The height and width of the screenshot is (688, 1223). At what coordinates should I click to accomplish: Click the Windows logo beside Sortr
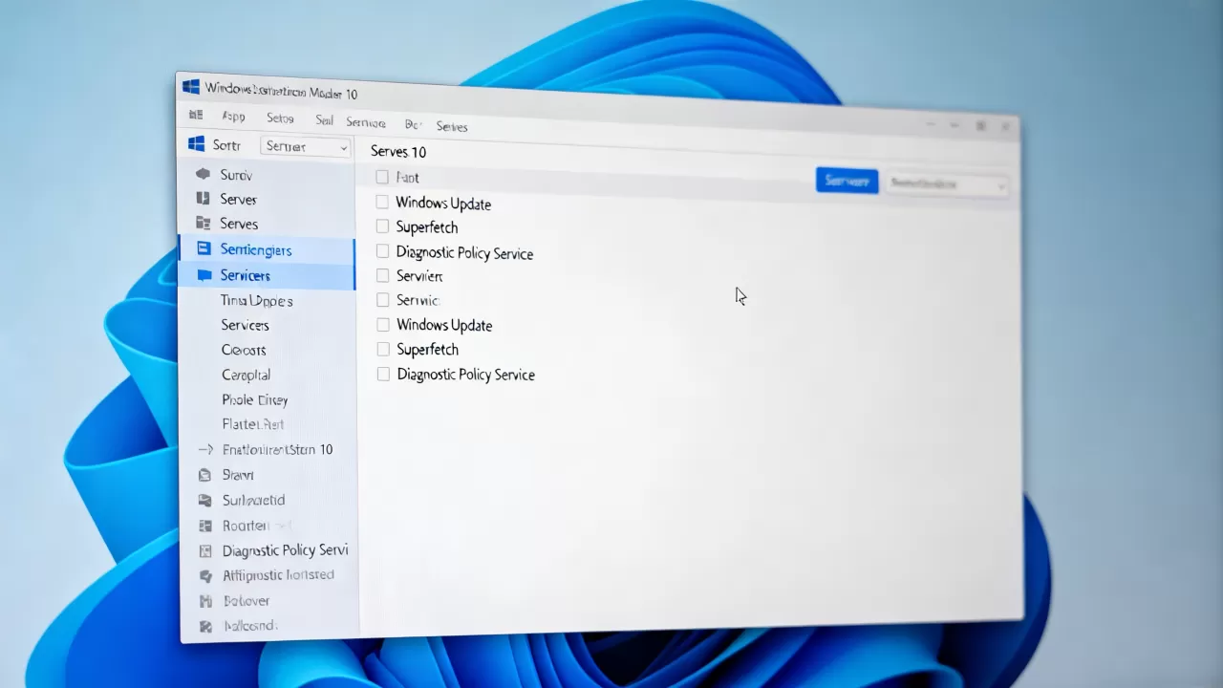click(197, 143)
